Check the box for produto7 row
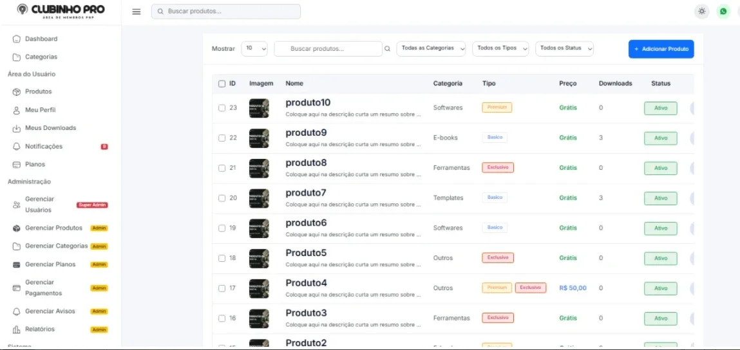 click(222, 198)
